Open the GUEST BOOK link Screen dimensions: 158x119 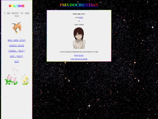(17, 46)
